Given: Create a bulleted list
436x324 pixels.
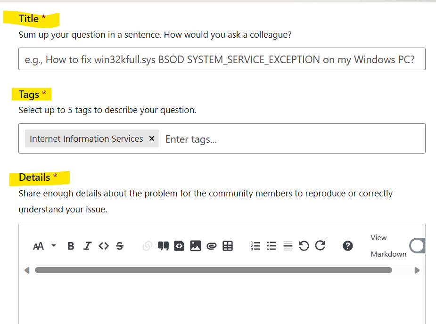Looking at the screenshot, I should tap(271, 246).
